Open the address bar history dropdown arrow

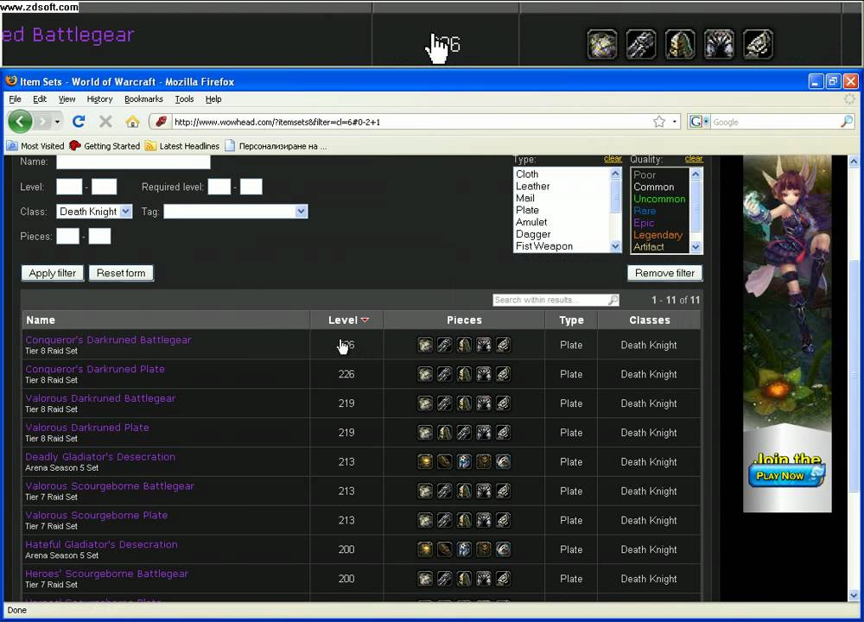[675, 122]
